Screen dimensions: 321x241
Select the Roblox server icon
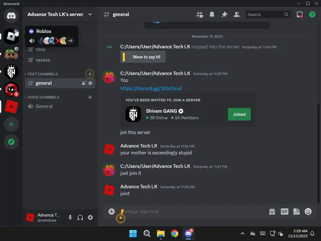[11, 36]
